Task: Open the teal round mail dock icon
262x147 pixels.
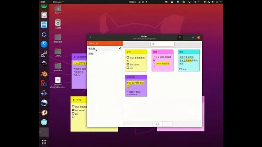Action: click(44, 122)
